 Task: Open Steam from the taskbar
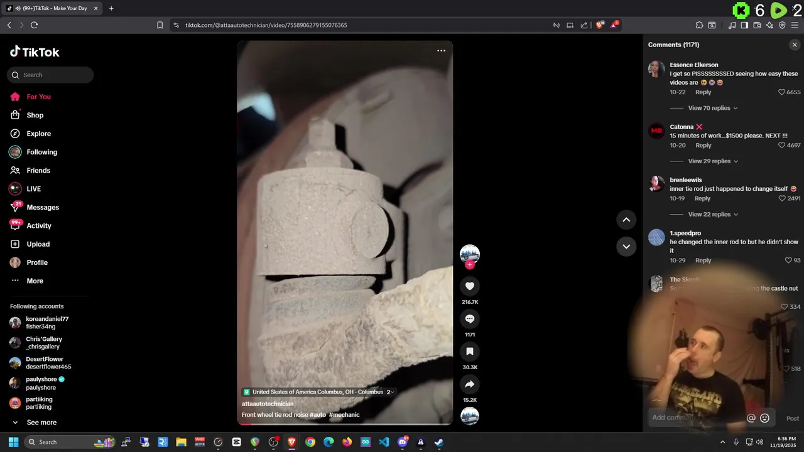(x=439, y=442)
